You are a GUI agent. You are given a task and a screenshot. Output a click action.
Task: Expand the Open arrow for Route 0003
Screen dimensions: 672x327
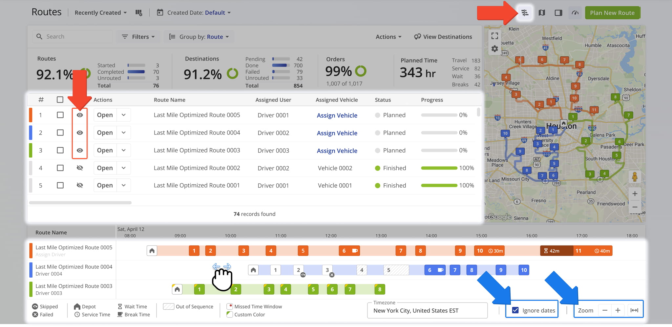click(124, 150)
